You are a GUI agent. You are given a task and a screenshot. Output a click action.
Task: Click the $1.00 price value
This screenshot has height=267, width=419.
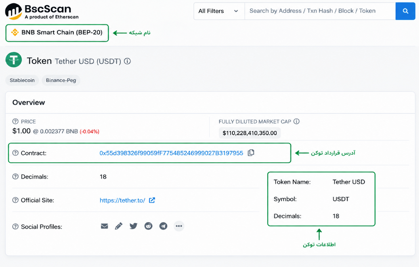22,131
